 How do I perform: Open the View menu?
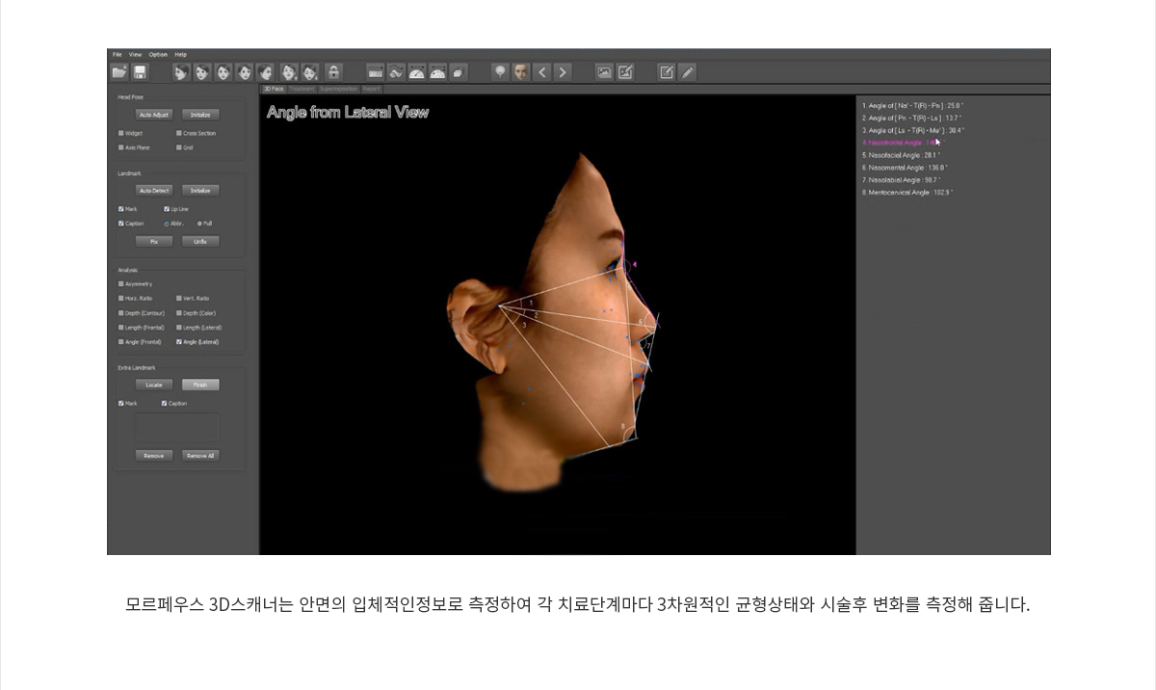[x=135, y=54]
